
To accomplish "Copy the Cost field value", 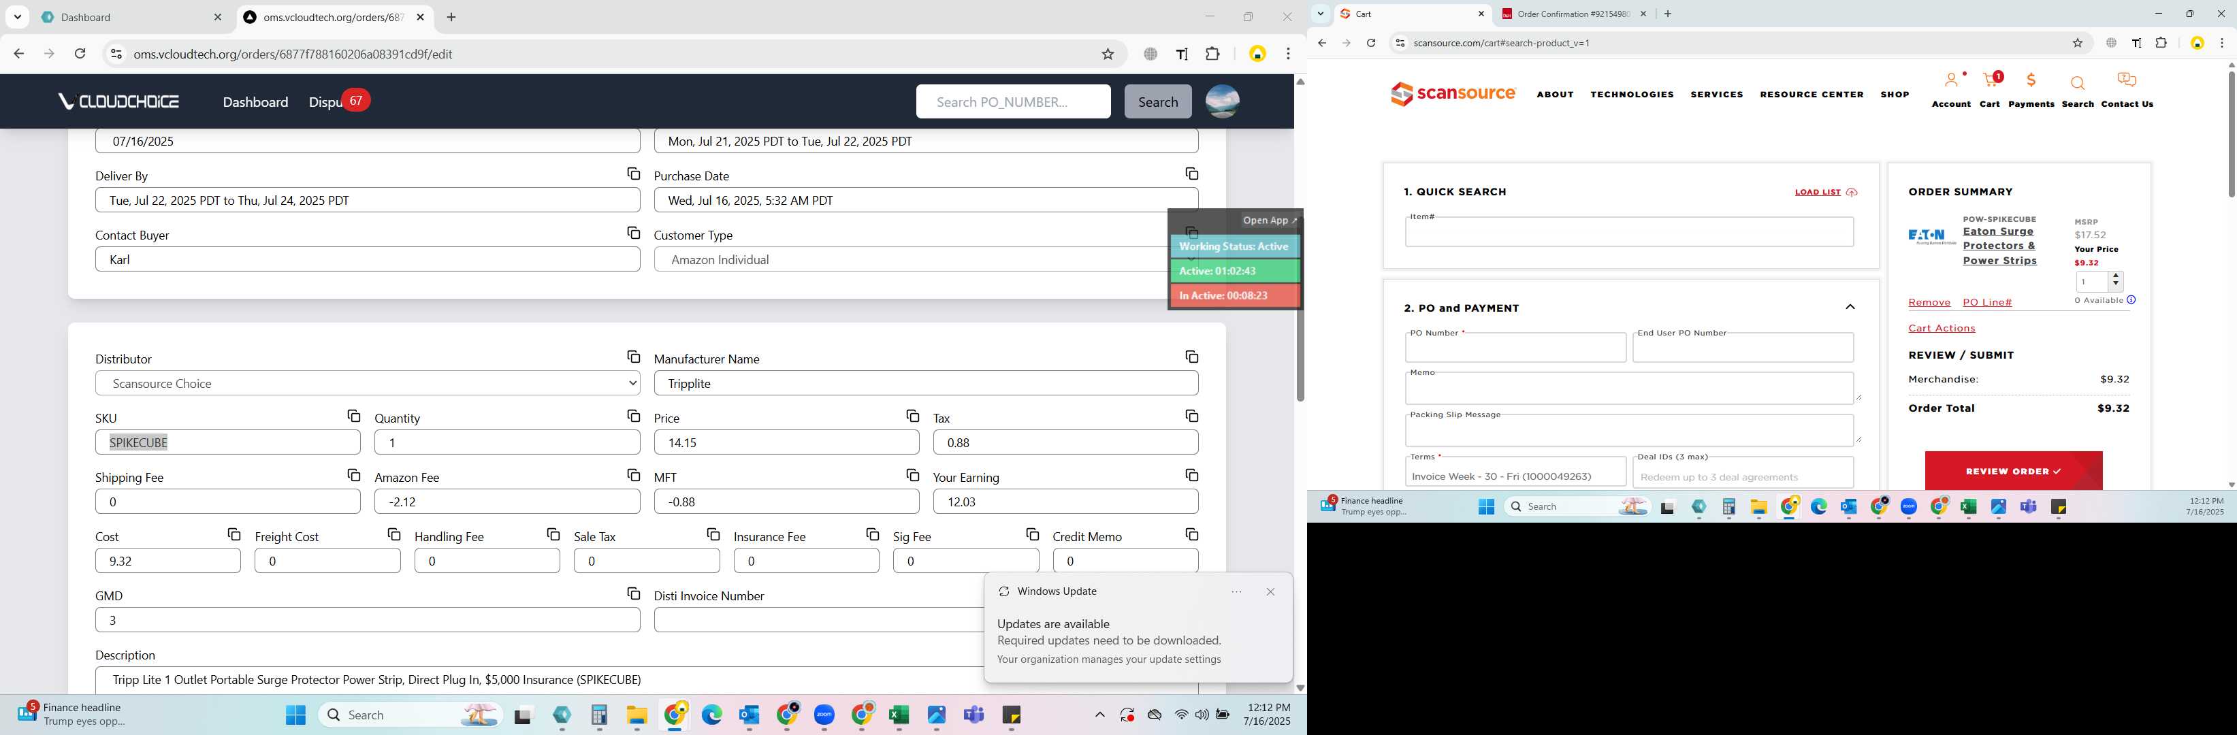I will click(x=234, y=534).
